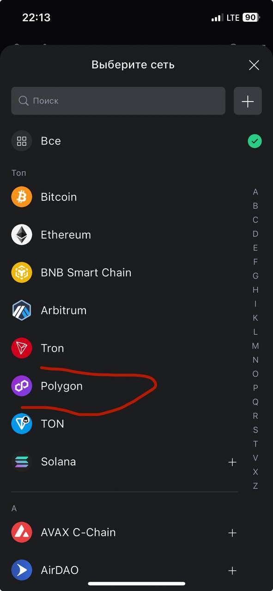Jump to letter P in alphabet index
The width and height of the screenshot is (273, 591).
(x=255, y=388)
